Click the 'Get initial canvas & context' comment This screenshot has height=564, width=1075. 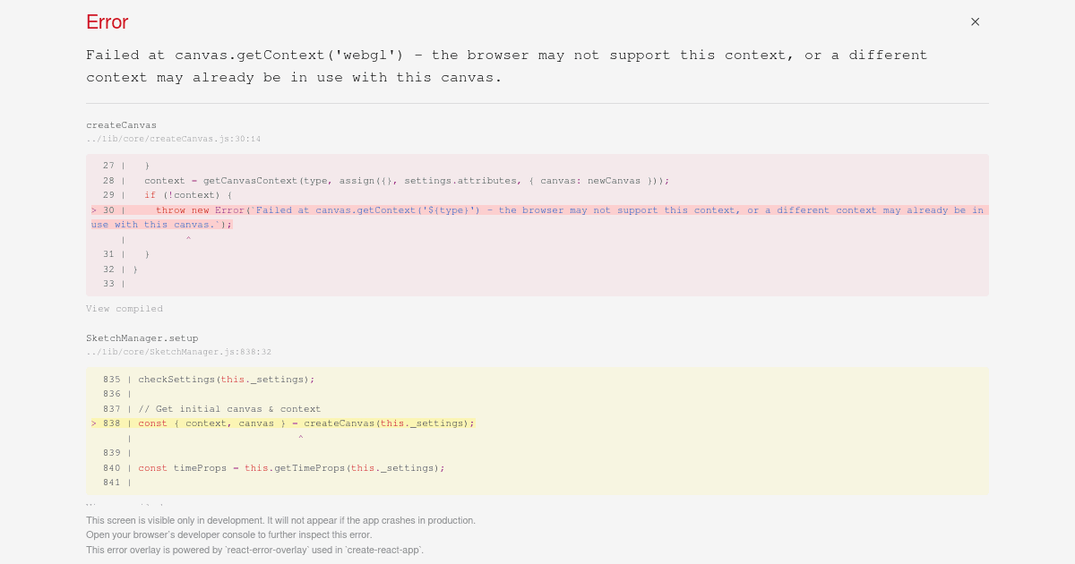tap(229, 409)
